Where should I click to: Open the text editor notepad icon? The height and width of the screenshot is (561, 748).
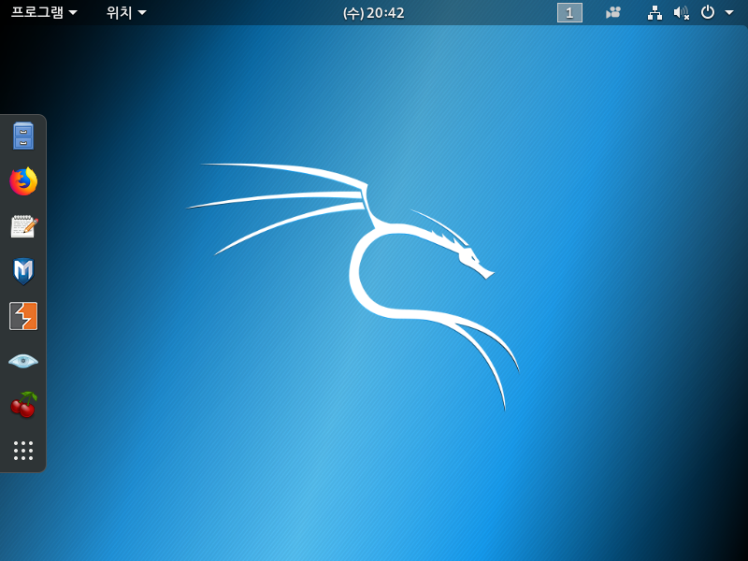(23, 226)
